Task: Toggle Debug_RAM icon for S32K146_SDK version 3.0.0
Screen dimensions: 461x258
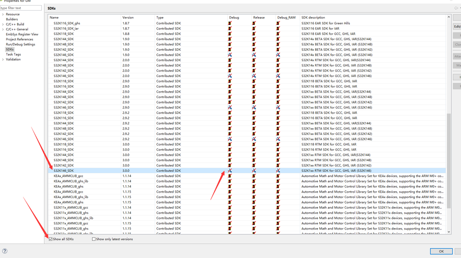Action: coord(278,170)
